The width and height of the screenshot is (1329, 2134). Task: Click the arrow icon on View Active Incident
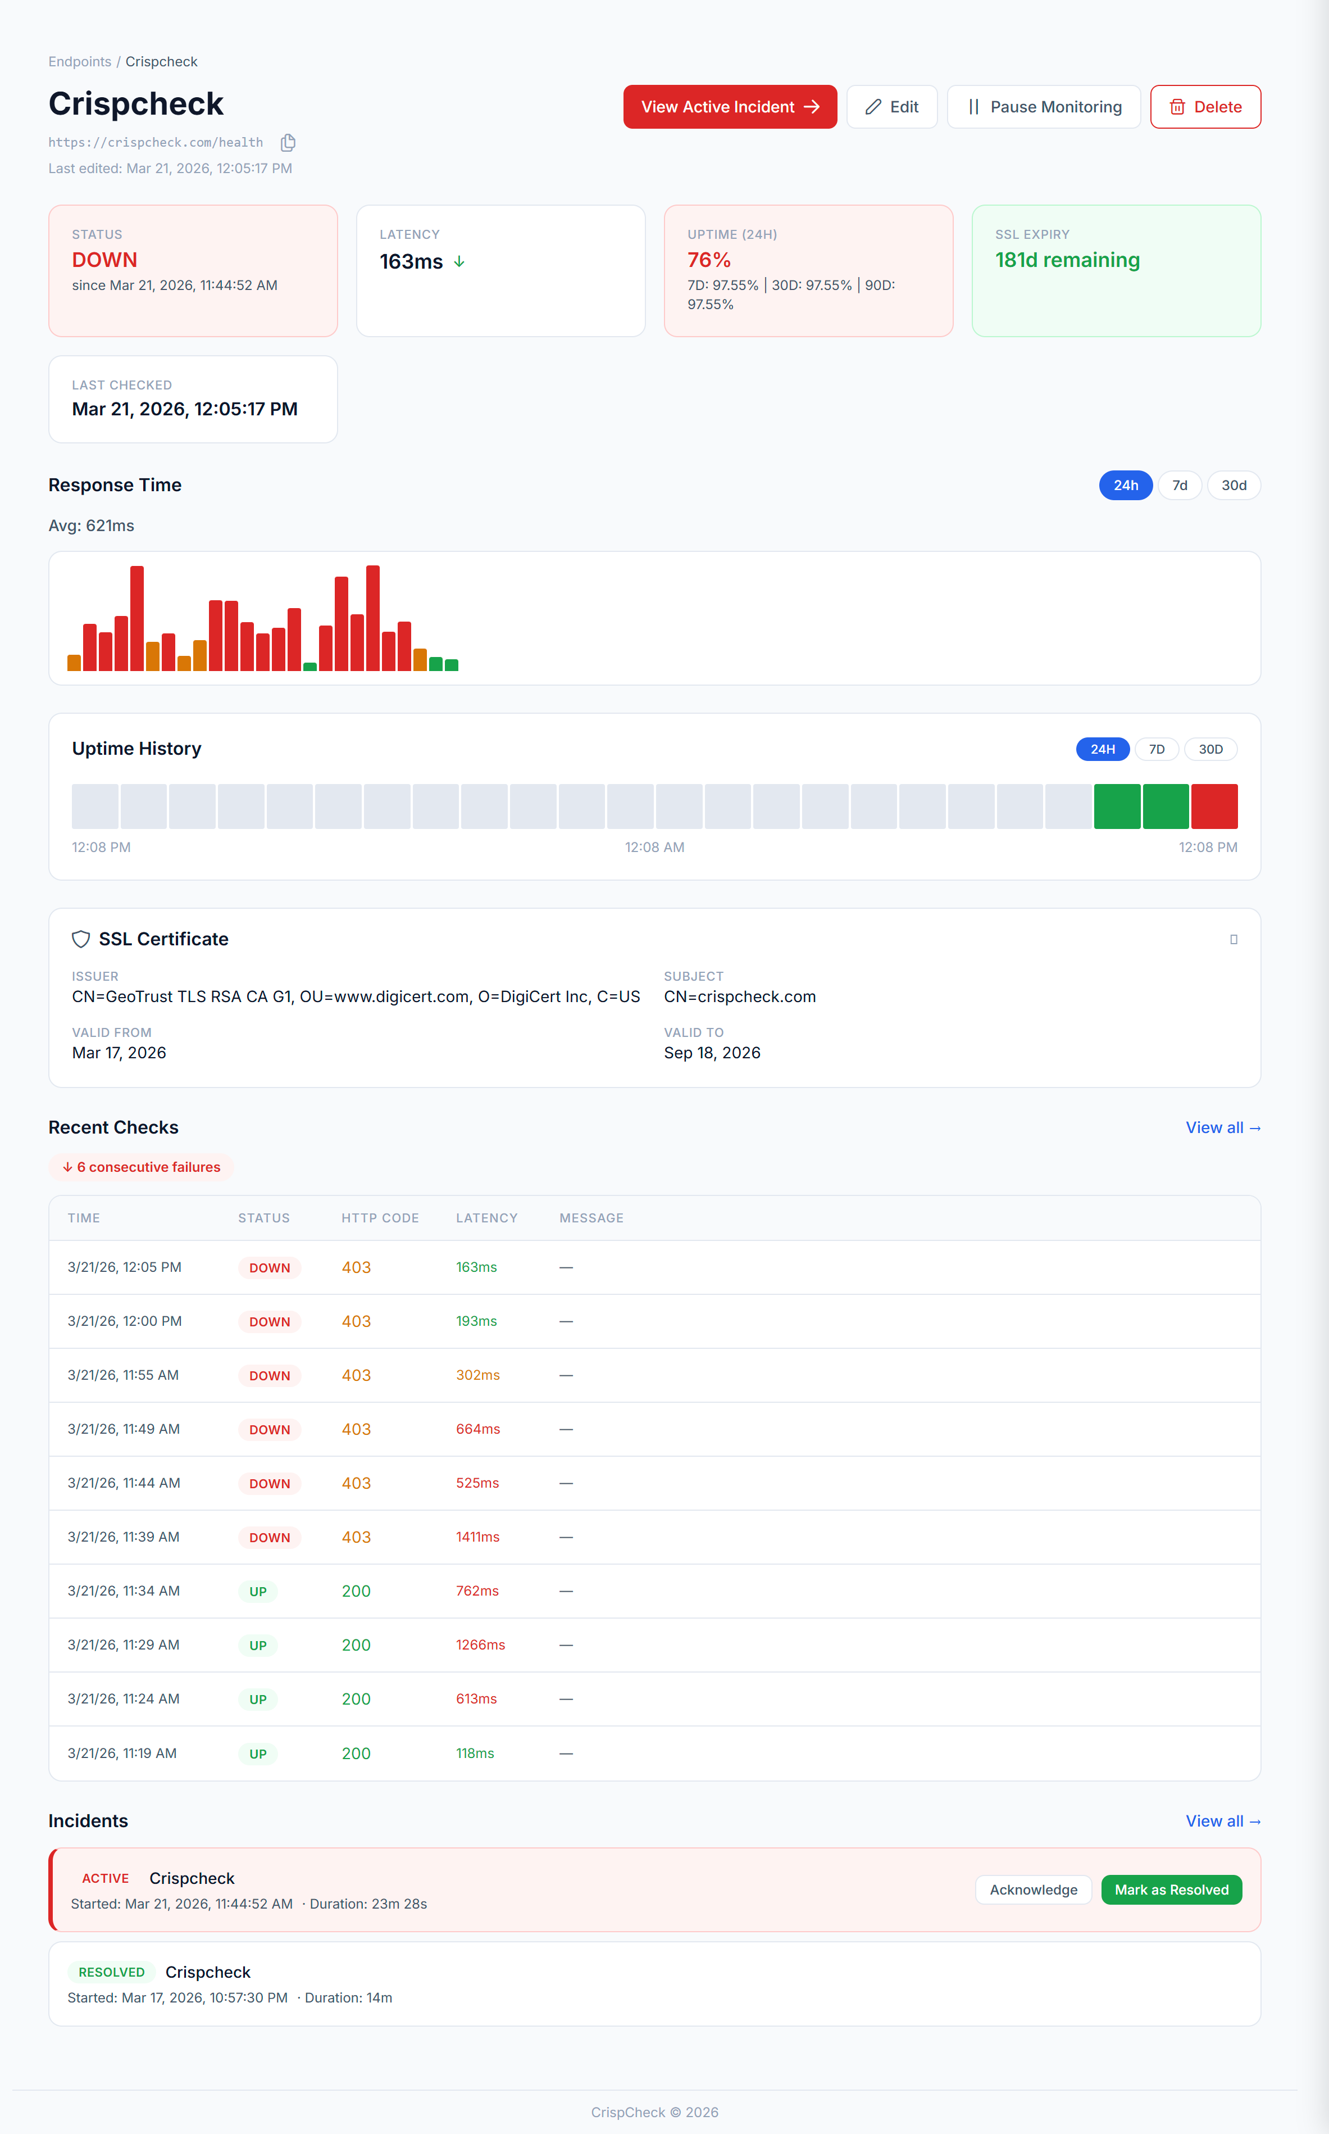(812, 107)
